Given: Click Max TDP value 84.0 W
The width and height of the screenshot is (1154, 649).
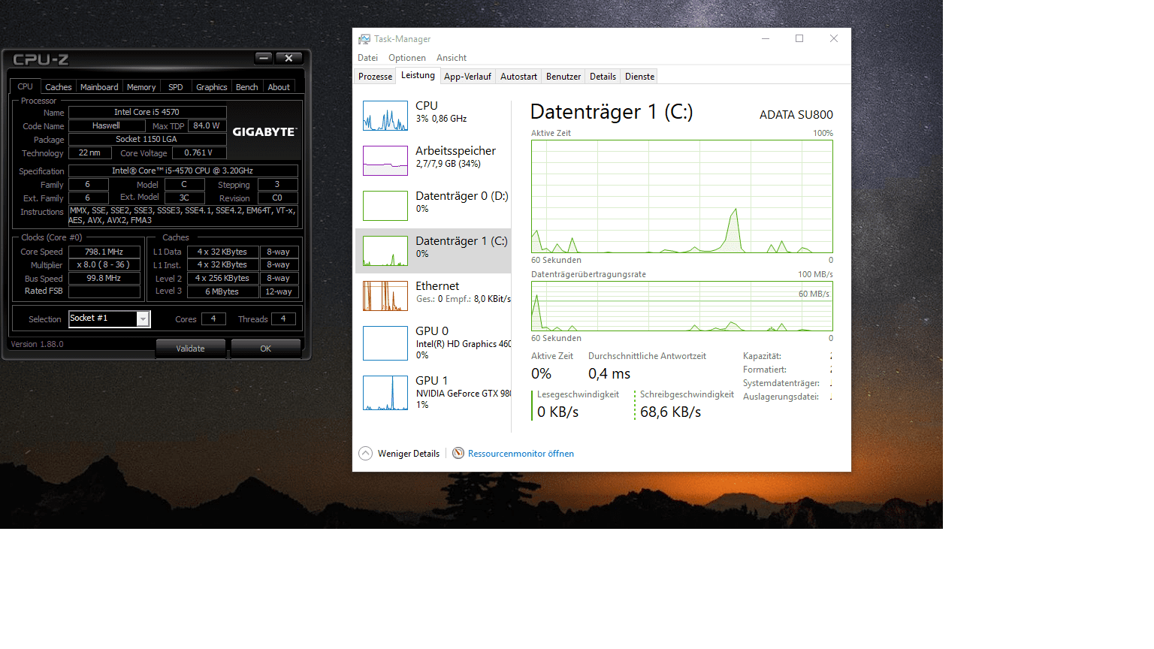Looking at the screenshot, I should pyautogui.click(x=207, y=125).
